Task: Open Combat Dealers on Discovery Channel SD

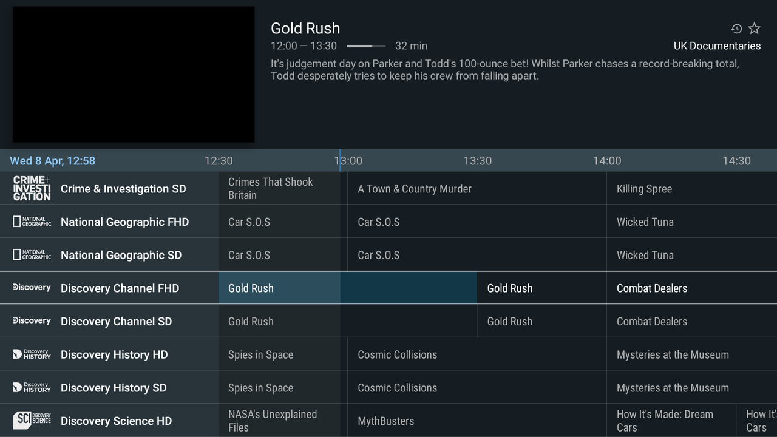Action: pos(692,321)
